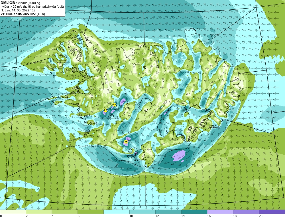Click the dark purple above-20 legend swatch
The image size is (285, 218).
(x=272, y=212)
